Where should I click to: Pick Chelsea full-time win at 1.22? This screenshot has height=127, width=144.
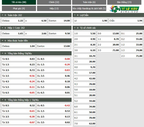pyautogui.click(x=12, y=21)
